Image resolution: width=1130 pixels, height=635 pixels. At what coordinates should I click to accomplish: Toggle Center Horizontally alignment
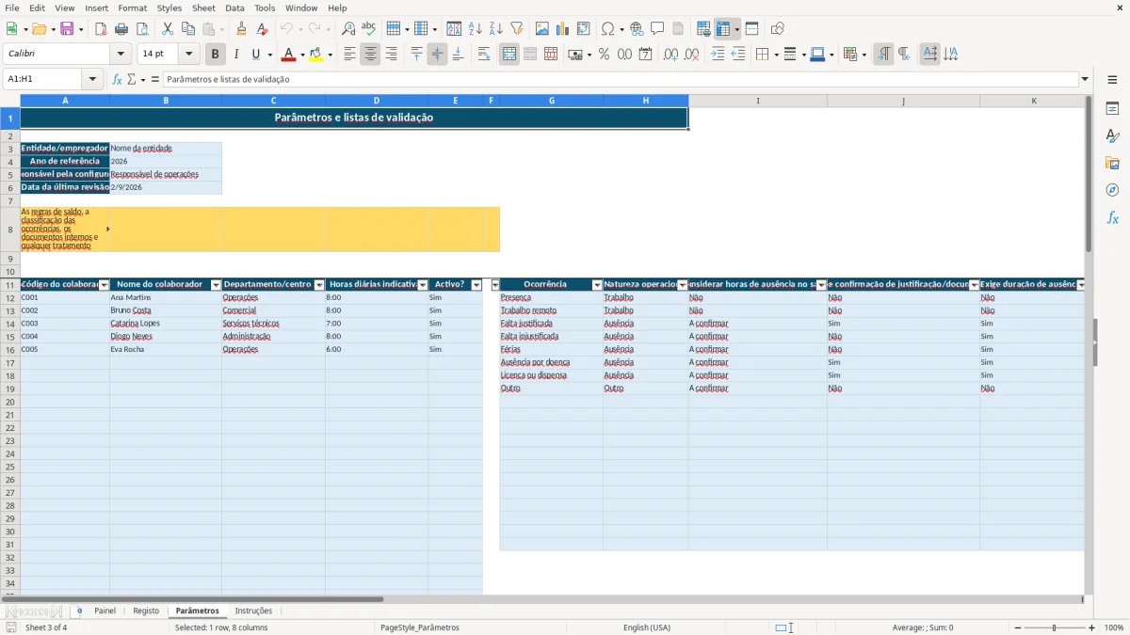coord(370,55)
